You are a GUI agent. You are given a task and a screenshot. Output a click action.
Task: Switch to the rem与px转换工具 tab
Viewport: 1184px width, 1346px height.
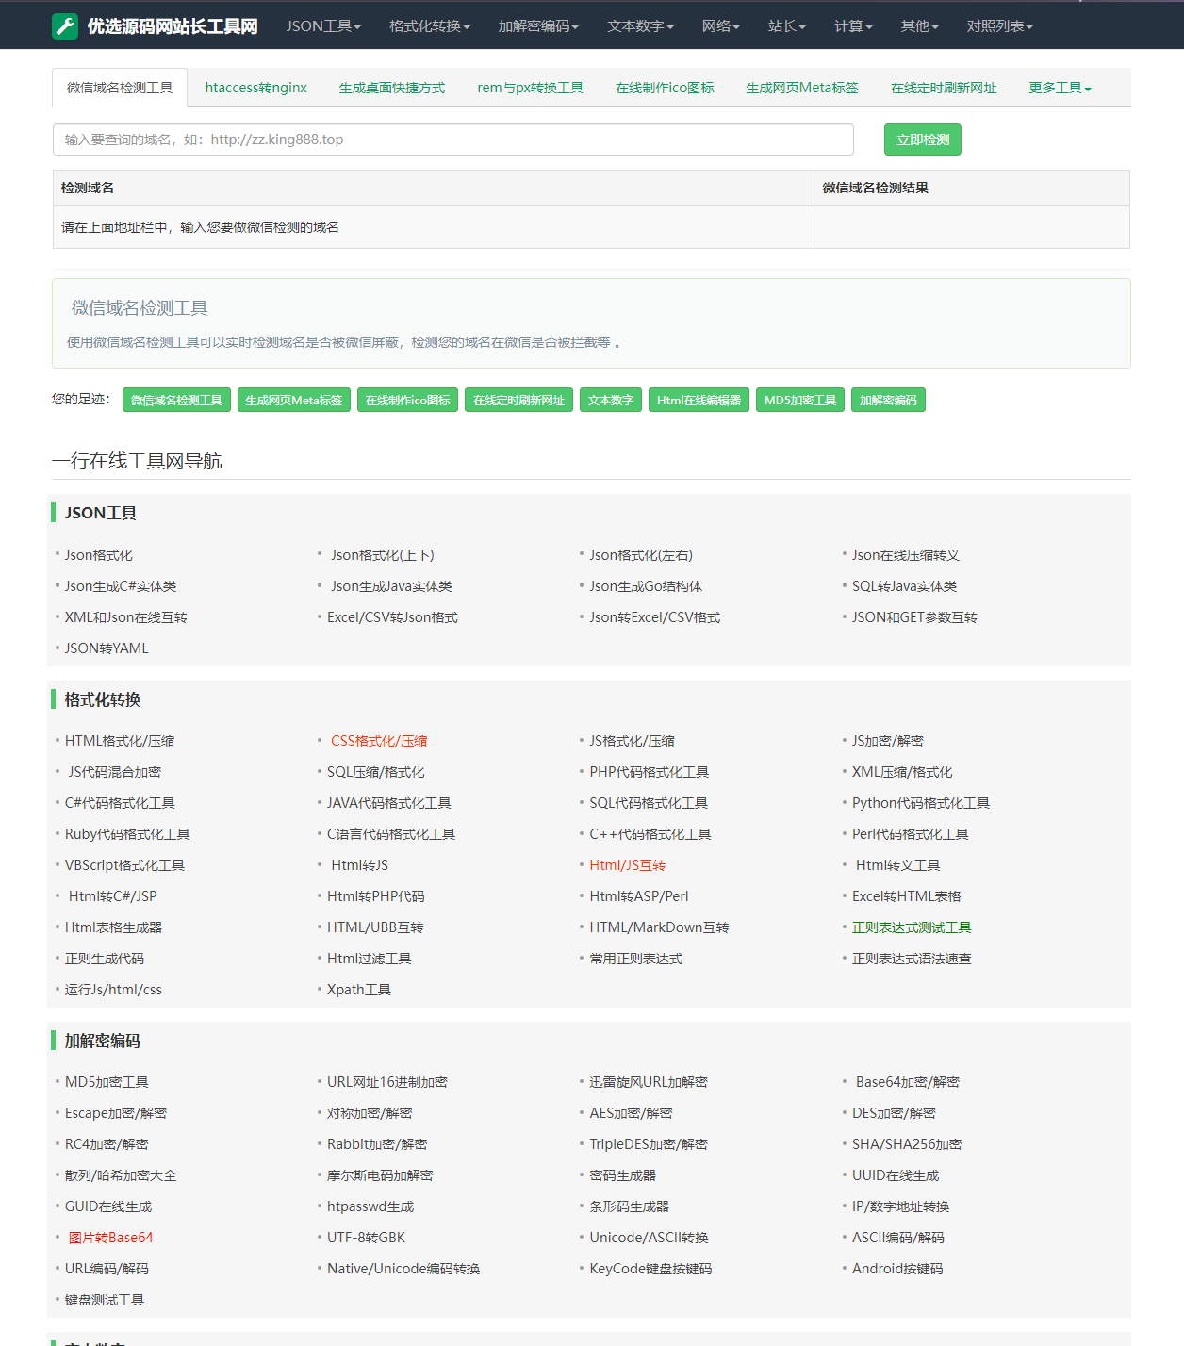(x=530, y=87)
